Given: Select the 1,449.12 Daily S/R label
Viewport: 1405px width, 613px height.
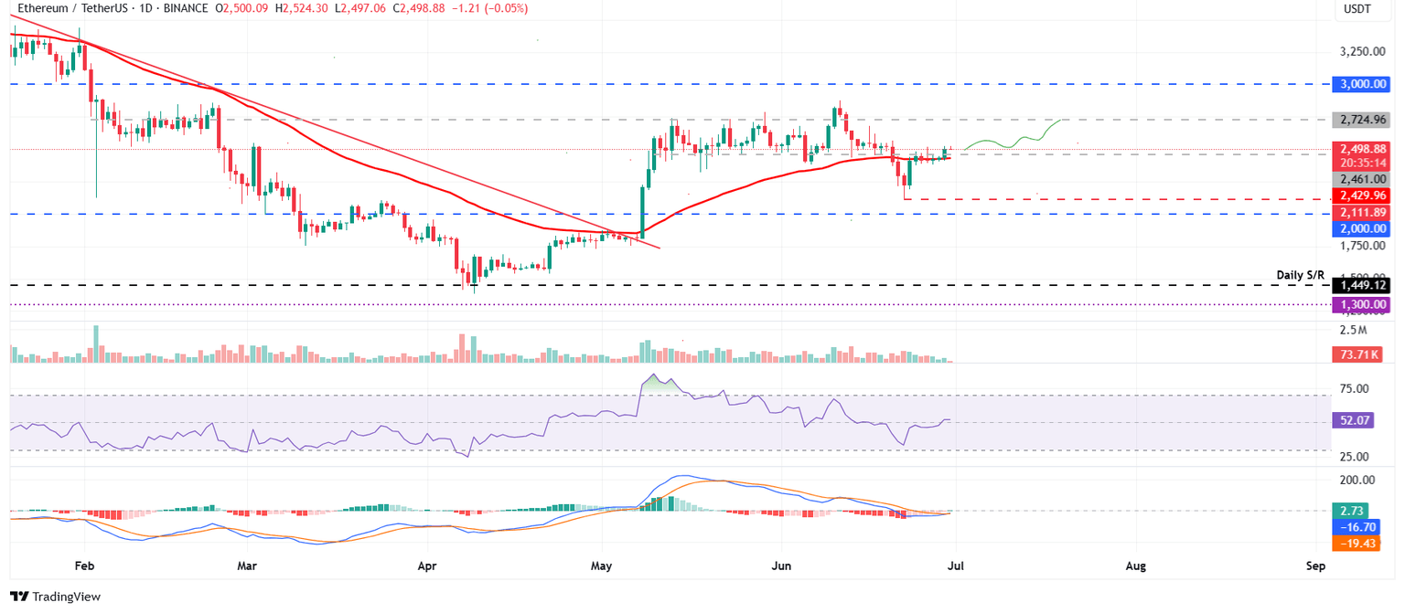Looking at the screenshot, I should pyautogui.click(x=1361, y=285).
